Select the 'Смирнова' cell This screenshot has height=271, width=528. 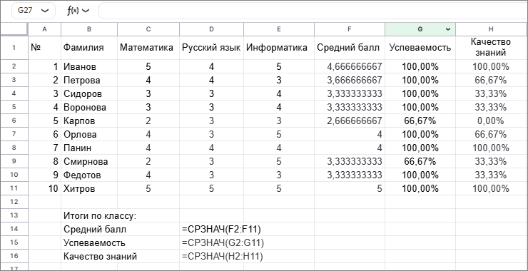coord(89,161)
